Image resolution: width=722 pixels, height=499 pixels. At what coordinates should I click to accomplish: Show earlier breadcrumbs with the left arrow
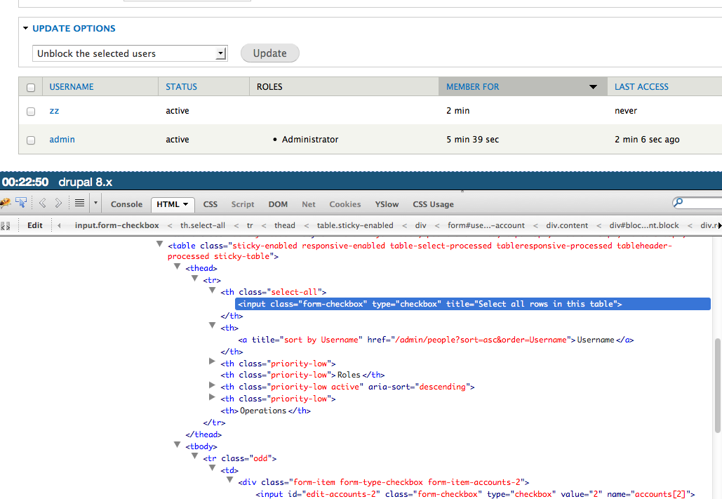pos(59,226)
